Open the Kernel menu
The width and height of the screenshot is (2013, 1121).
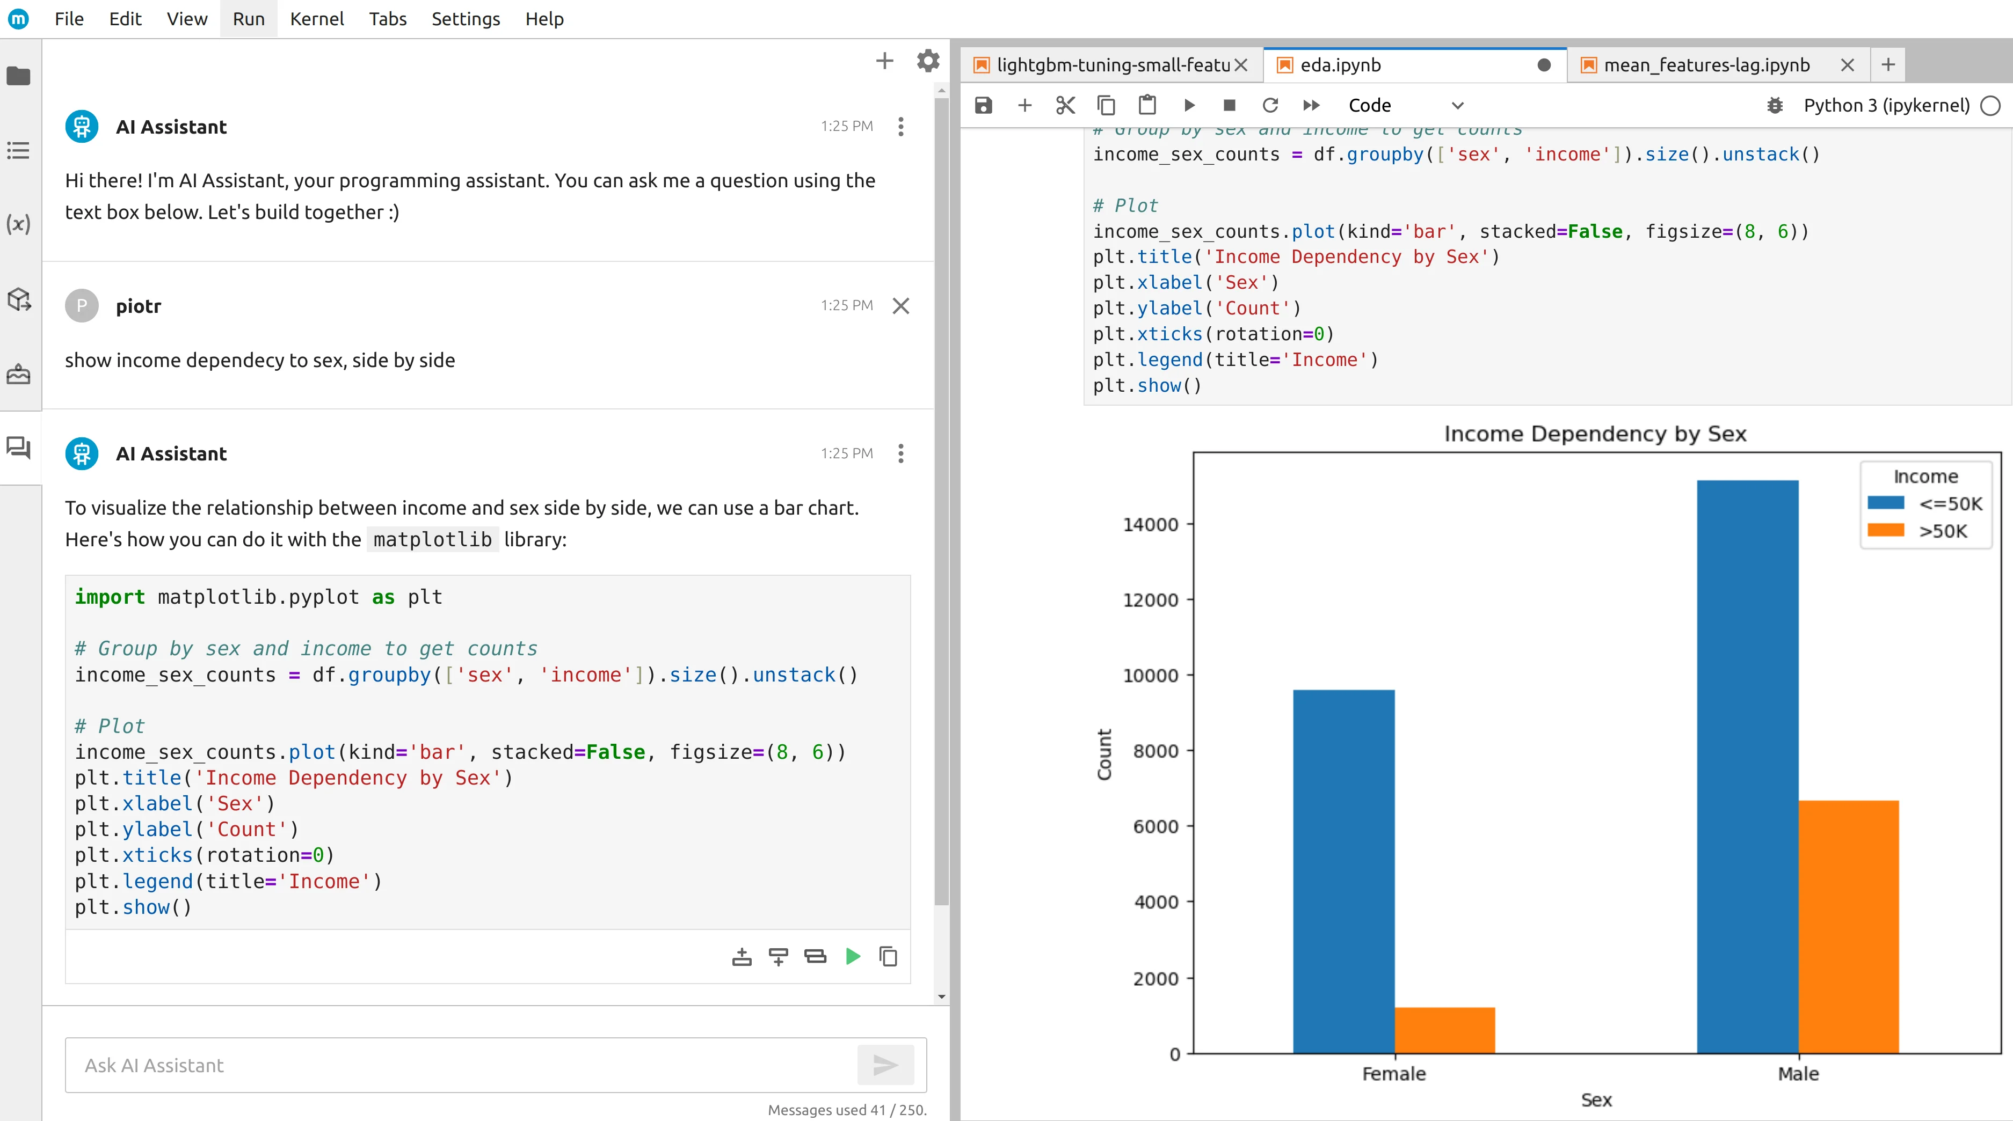pos(316,19)
